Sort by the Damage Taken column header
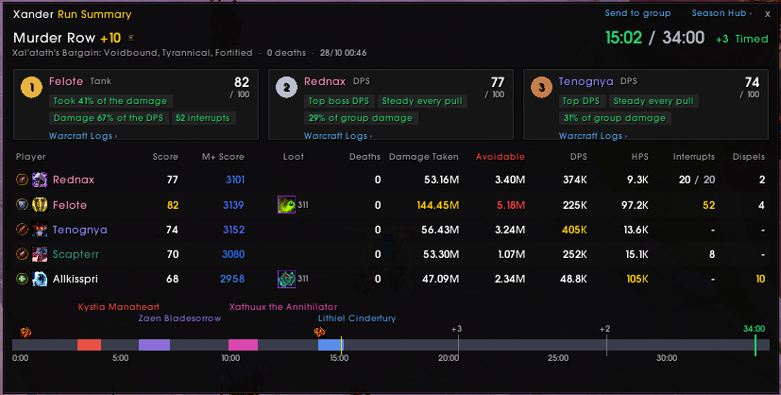This screenshot has height=395, width=781. click(424, 157)
